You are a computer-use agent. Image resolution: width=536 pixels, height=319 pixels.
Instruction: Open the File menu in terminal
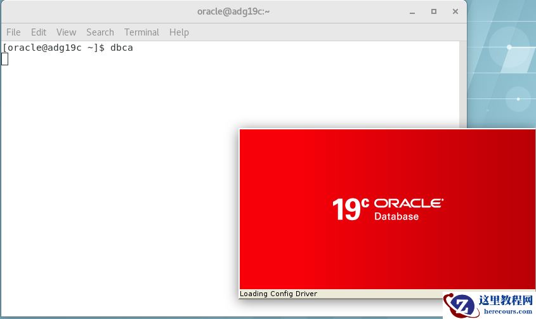tap(13, 32)
